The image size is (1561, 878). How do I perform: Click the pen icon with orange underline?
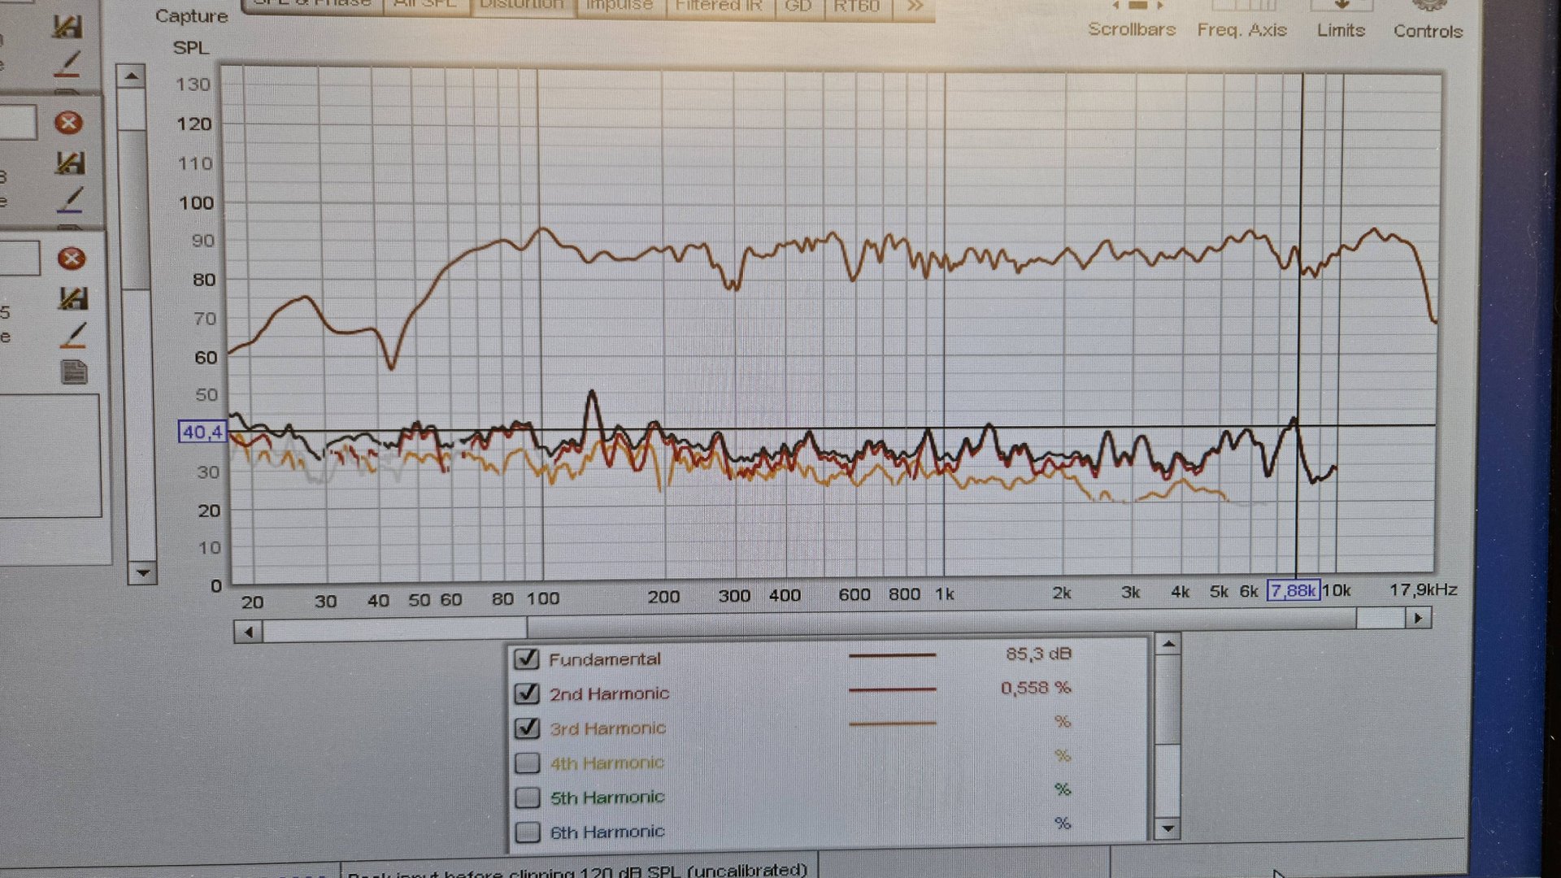[x=73, y=335]
